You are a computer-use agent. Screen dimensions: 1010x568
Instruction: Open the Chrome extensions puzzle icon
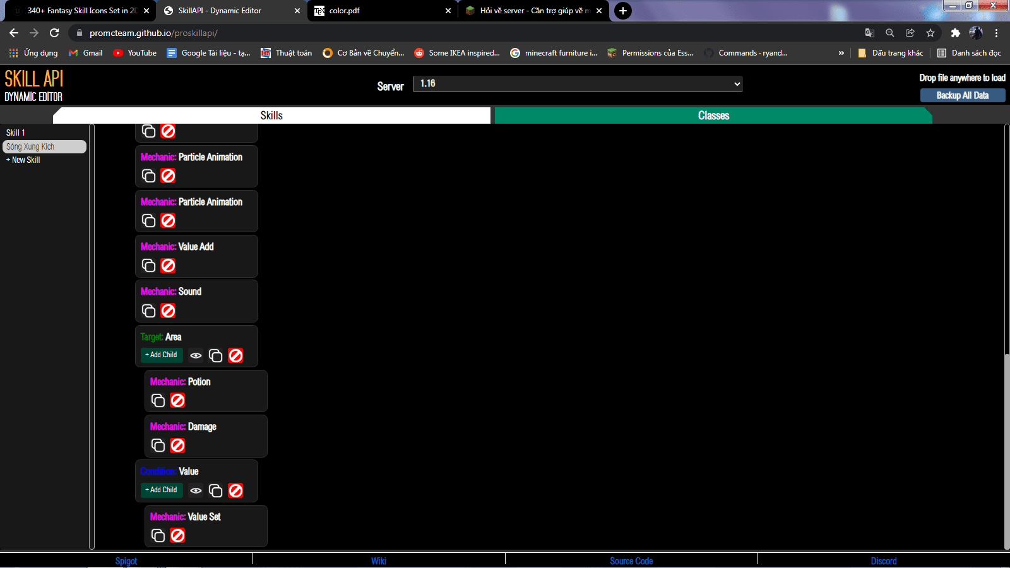956,33
